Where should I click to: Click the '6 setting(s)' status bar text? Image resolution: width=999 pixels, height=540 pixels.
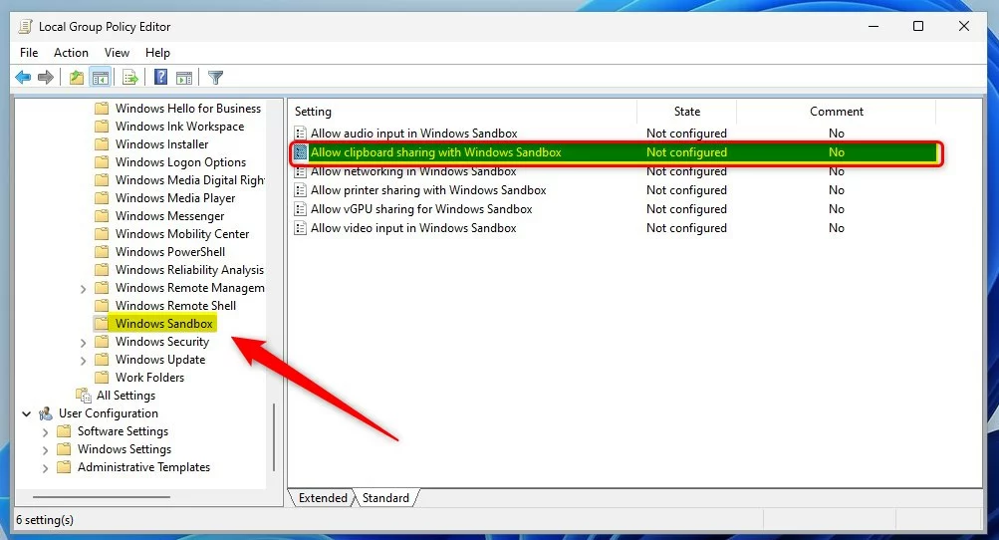pos(45,520)
